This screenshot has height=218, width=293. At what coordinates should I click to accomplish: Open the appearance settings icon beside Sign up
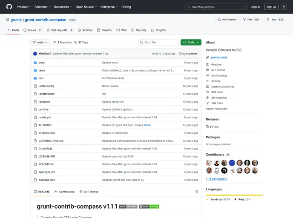click(x=284, y=7)
